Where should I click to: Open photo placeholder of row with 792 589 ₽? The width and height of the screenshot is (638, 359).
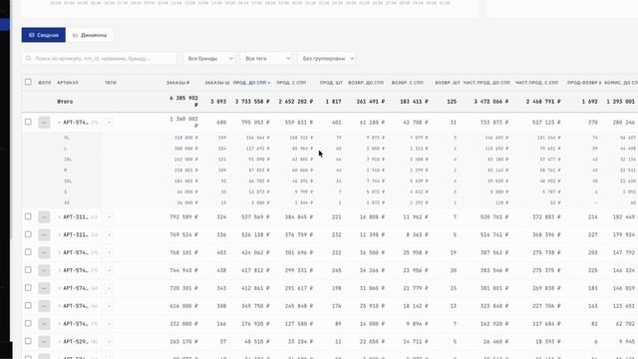coord(44,217)
